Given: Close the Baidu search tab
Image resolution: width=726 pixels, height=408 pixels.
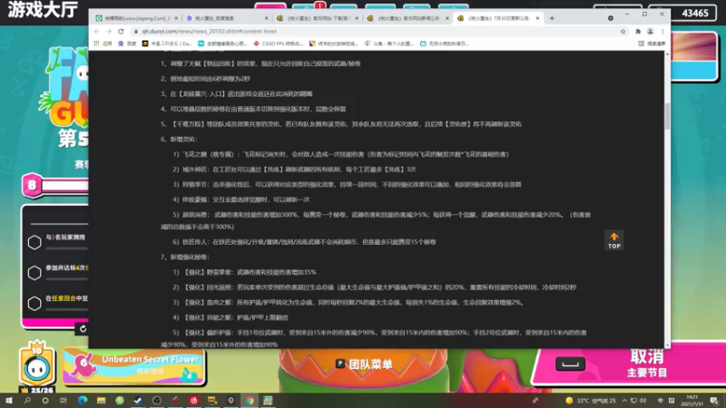Looking at the screenshot, I should [266, 18].
